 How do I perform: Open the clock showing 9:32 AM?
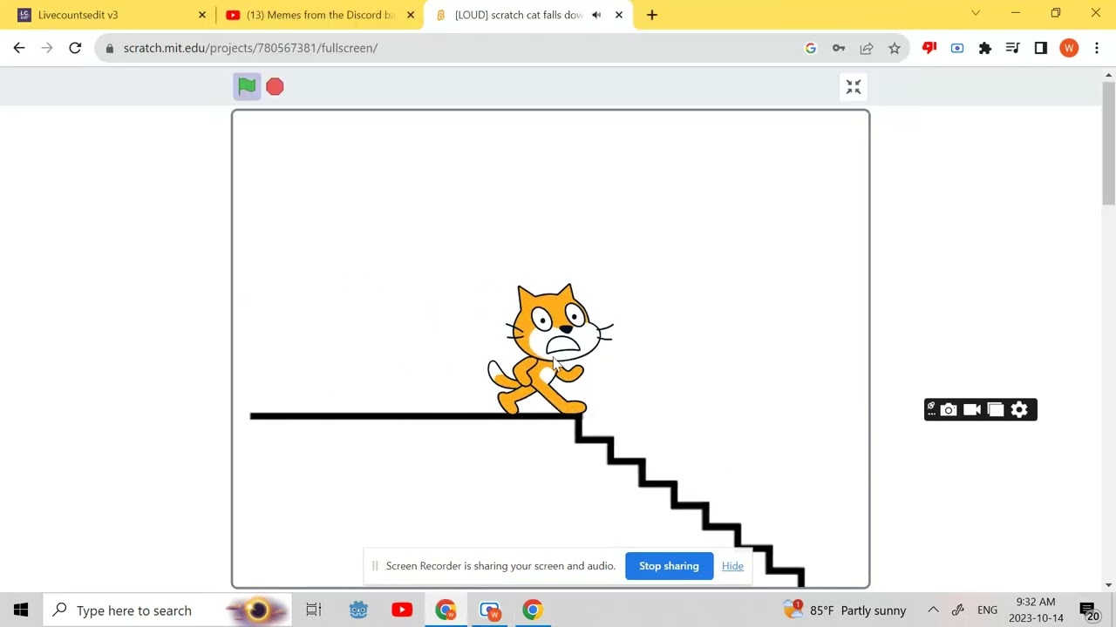point(1036,610)
